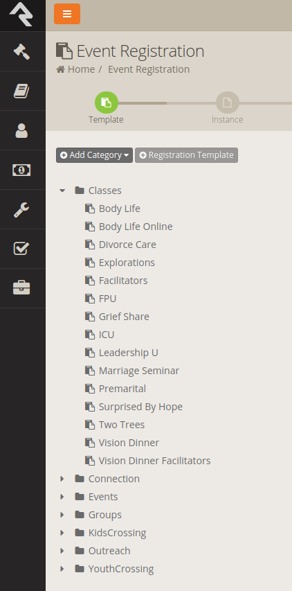
Task: Click the Registration Template button
Action: pos(186,155)
